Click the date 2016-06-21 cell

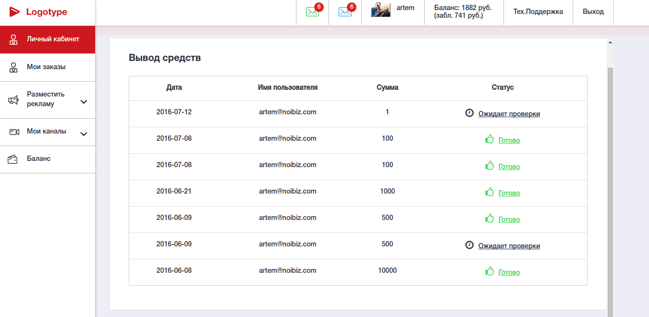(174, 191)
